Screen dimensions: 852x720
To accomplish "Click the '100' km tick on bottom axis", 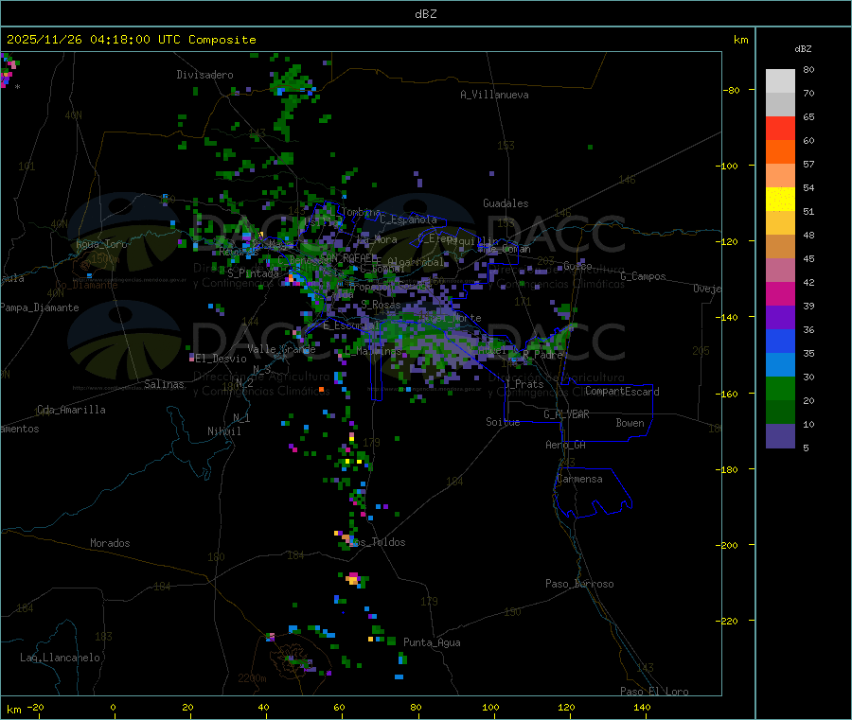I will pyautogui.click(x=490, y=707).
